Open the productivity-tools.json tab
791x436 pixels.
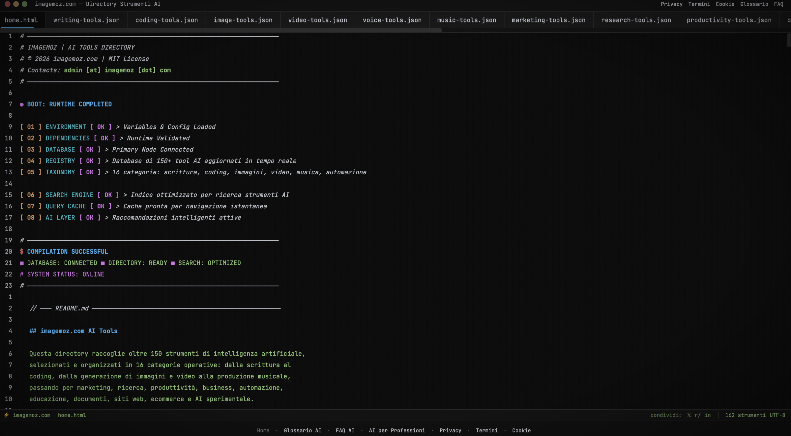click(729, 20)
